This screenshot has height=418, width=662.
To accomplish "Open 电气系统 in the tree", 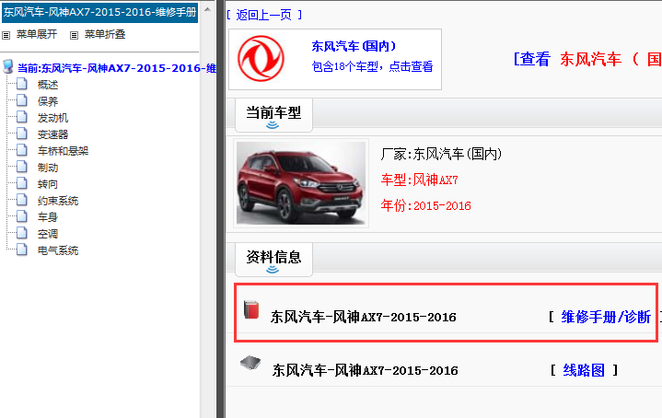I will pos(58,250).
